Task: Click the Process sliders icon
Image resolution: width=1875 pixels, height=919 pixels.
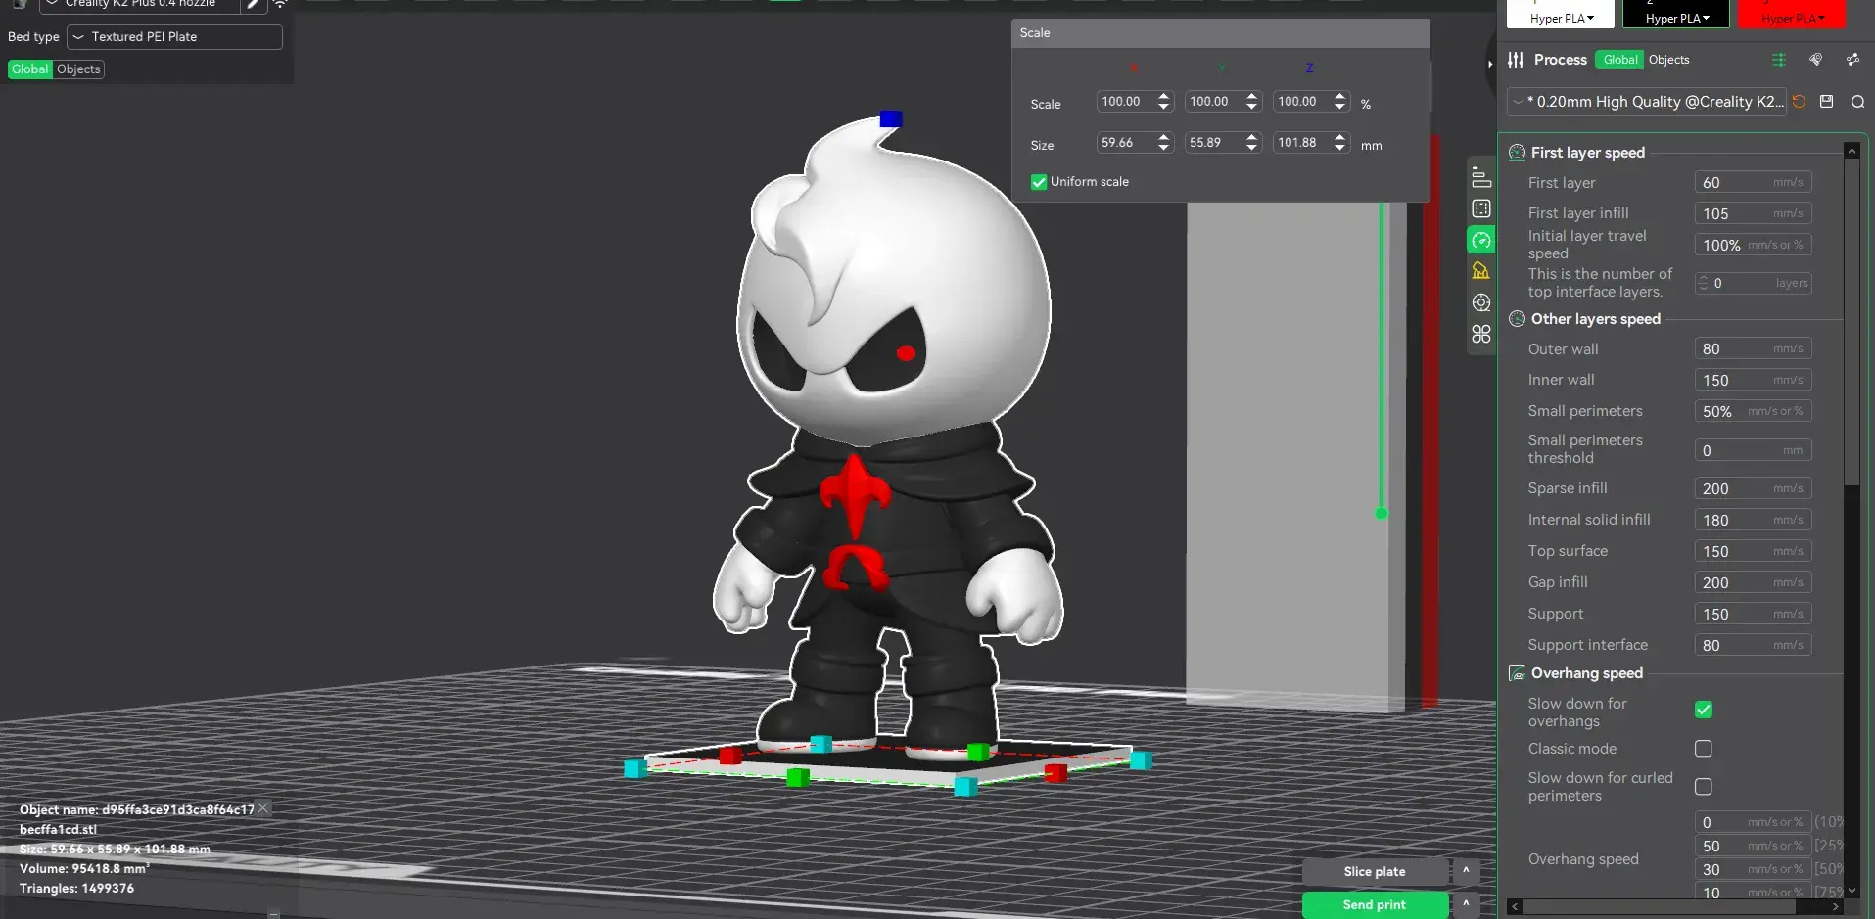Action: (1516, 60)
